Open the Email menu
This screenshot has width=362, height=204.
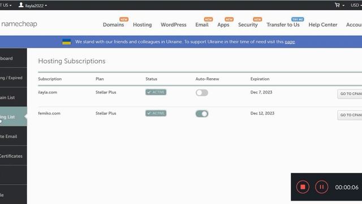202,25
